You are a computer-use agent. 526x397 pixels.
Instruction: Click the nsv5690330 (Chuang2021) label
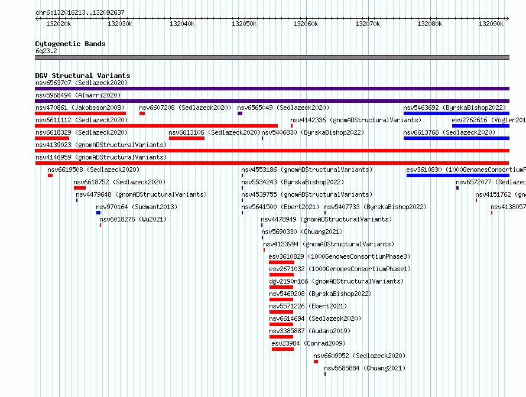(302, 232)
